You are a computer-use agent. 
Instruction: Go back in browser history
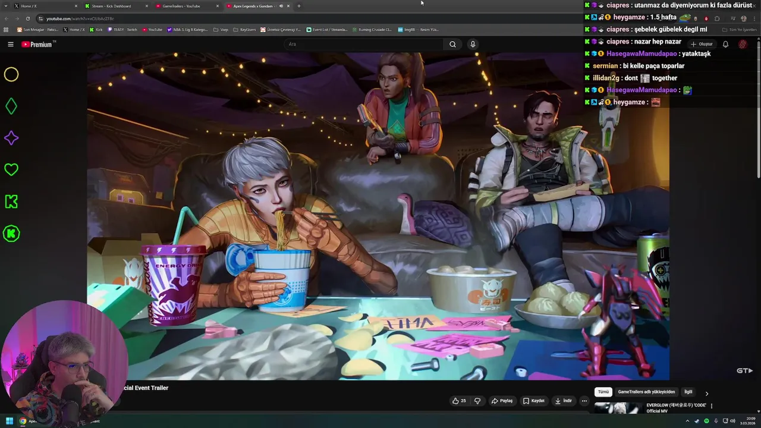(x=6, y=18)
